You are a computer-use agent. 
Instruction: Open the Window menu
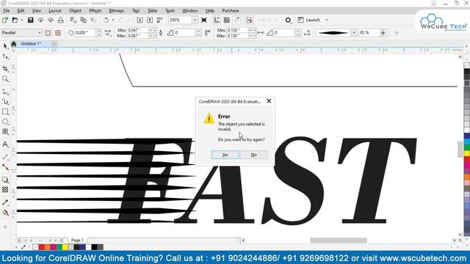(x=190, y=11)
